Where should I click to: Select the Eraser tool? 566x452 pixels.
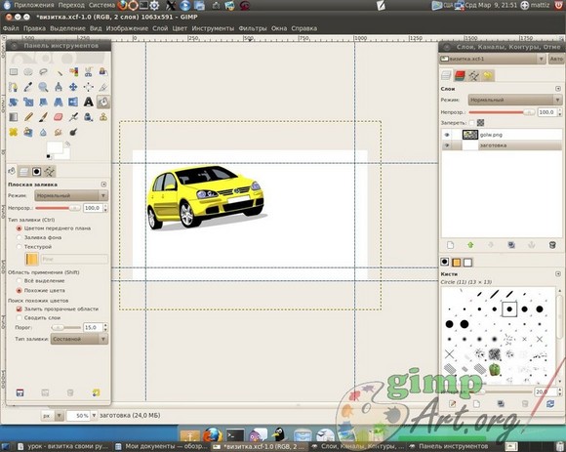(59, 117)
